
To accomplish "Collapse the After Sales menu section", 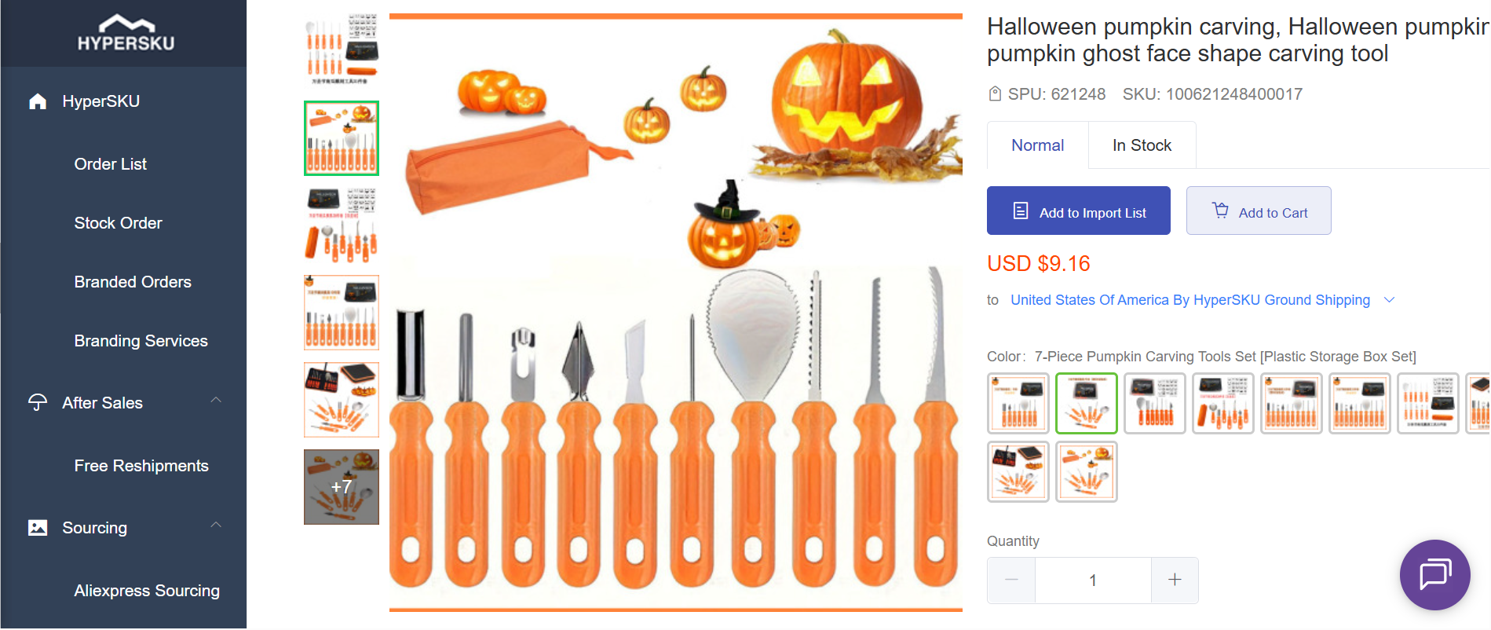I will tap(216, 401).
